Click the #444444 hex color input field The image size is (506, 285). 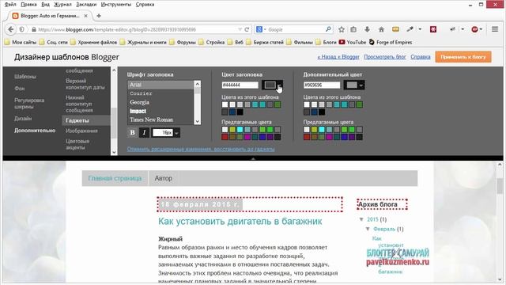(x=240, y=85)
